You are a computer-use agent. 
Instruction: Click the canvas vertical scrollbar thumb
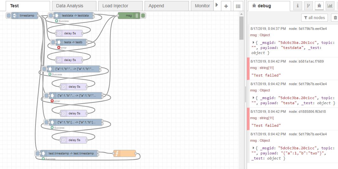click(x=241, y=28)
